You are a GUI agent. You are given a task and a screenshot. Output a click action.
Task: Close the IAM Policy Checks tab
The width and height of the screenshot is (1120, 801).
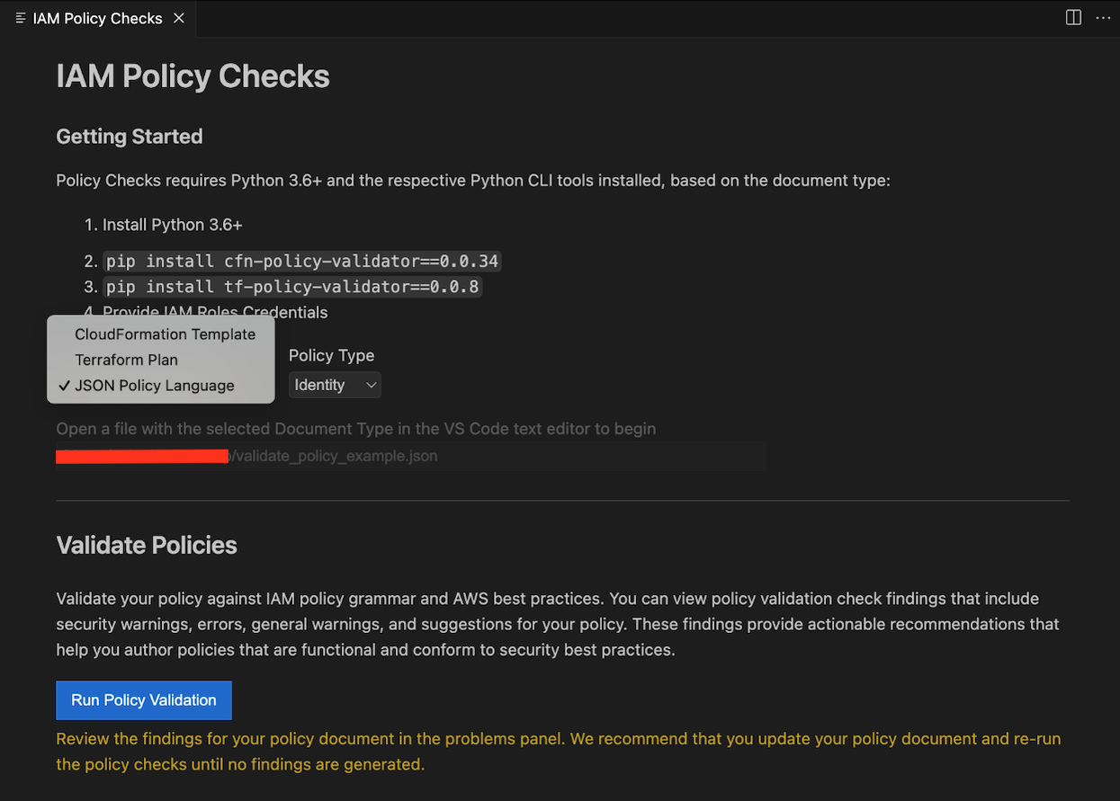[x=178, y=18]
